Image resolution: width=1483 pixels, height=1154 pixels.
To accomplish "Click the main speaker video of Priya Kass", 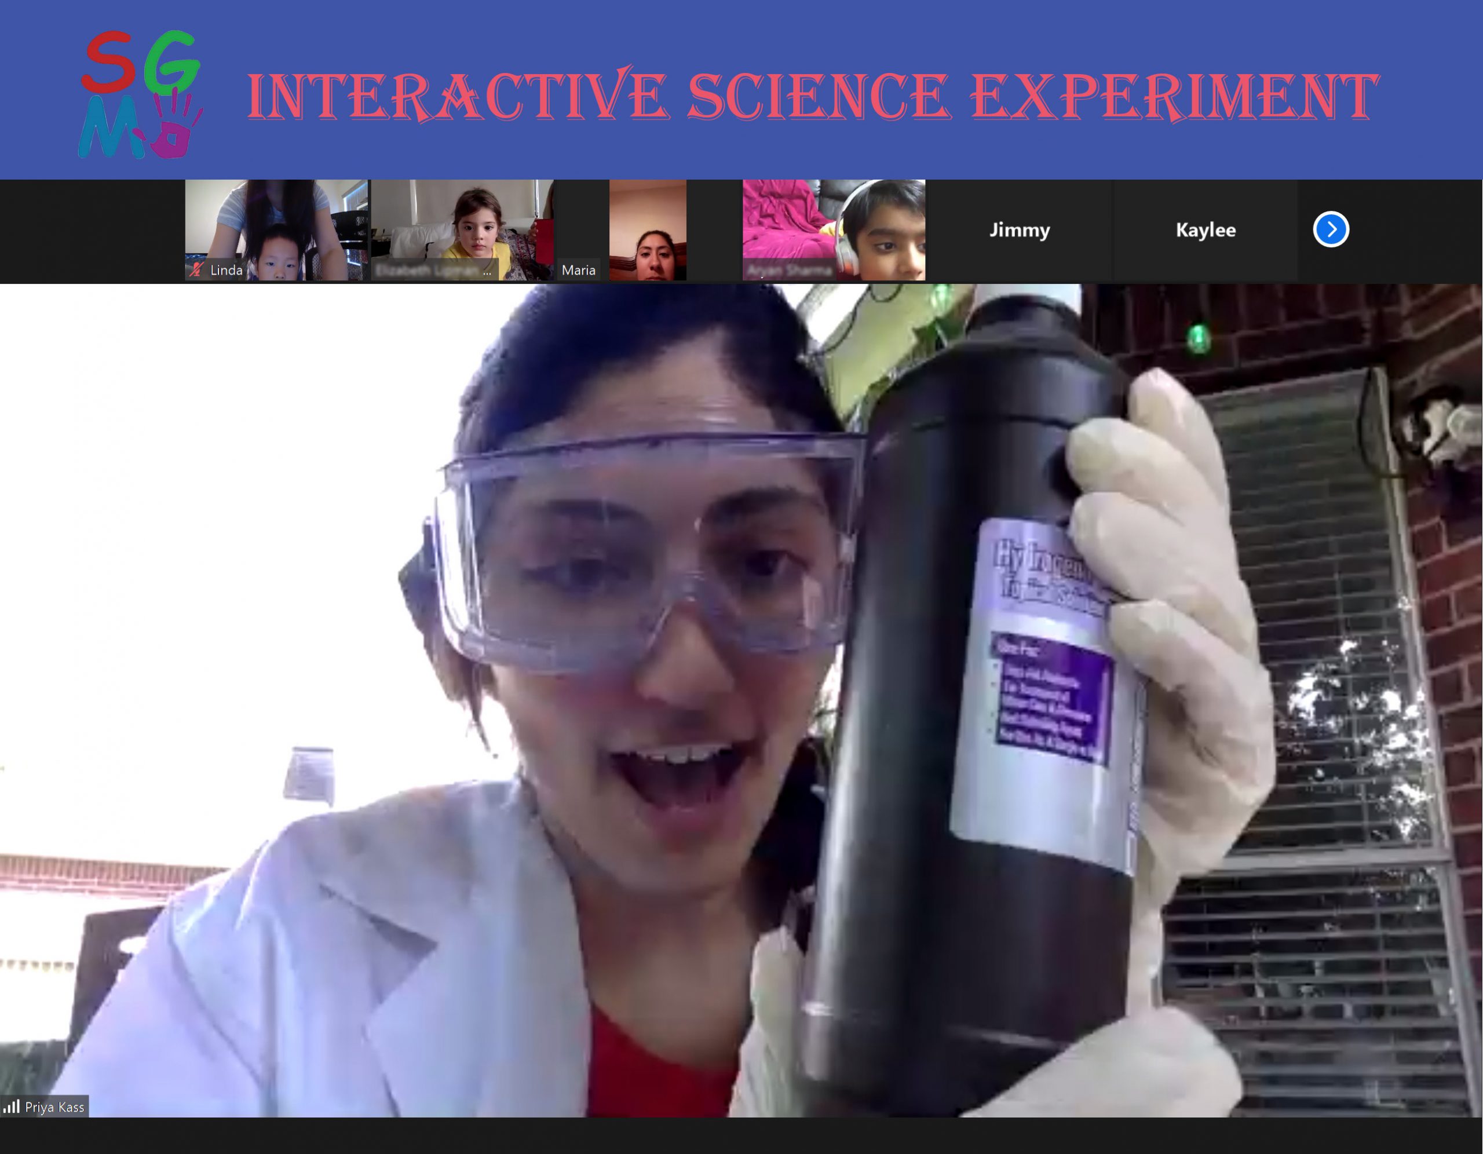I will (741, 700).
